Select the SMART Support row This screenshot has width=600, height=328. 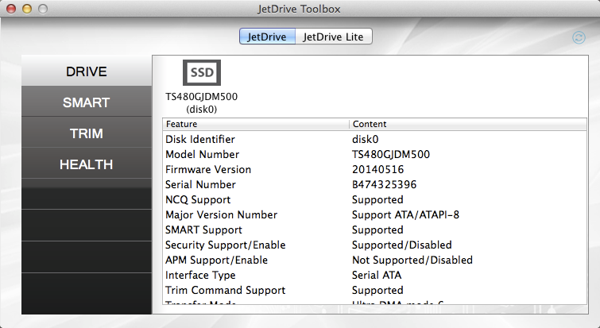click(x=374, y=230)
